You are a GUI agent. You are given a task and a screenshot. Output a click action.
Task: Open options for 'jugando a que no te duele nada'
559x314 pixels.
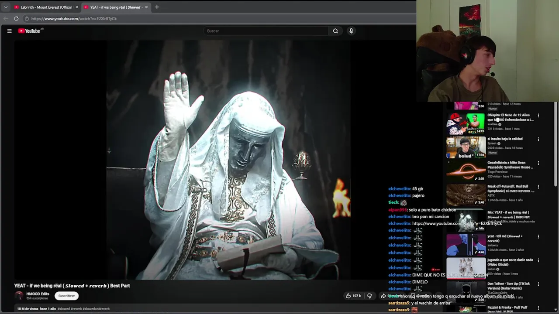click(538, 260)
